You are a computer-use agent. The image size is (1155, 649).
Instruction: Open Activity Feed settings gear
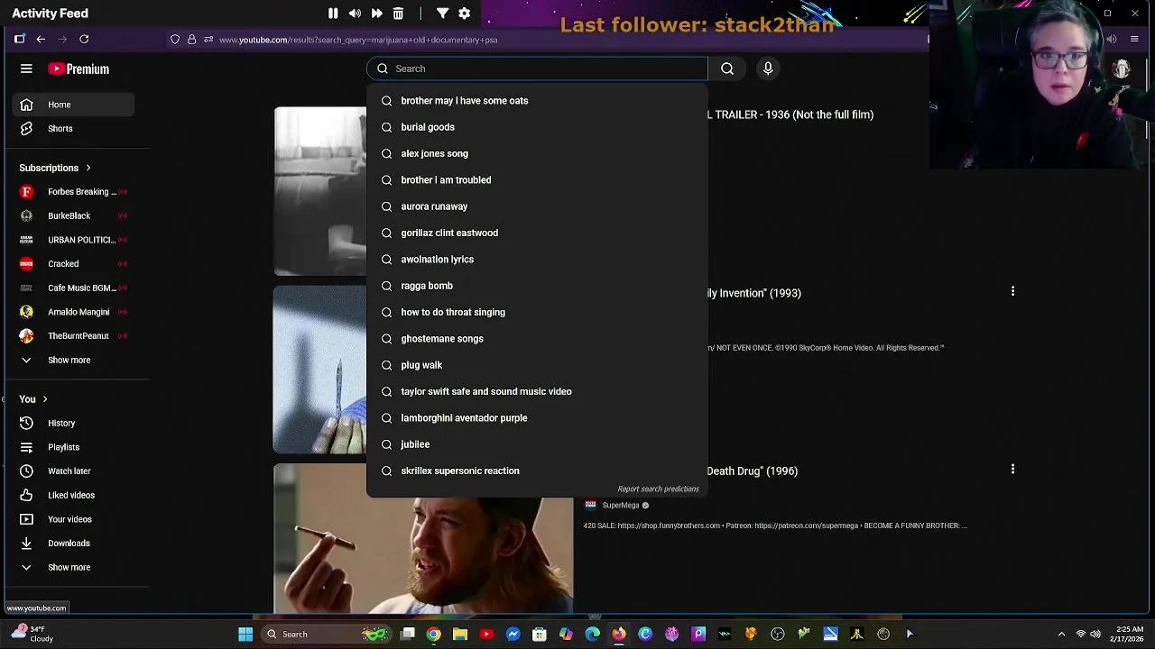[x=464, y=14]
